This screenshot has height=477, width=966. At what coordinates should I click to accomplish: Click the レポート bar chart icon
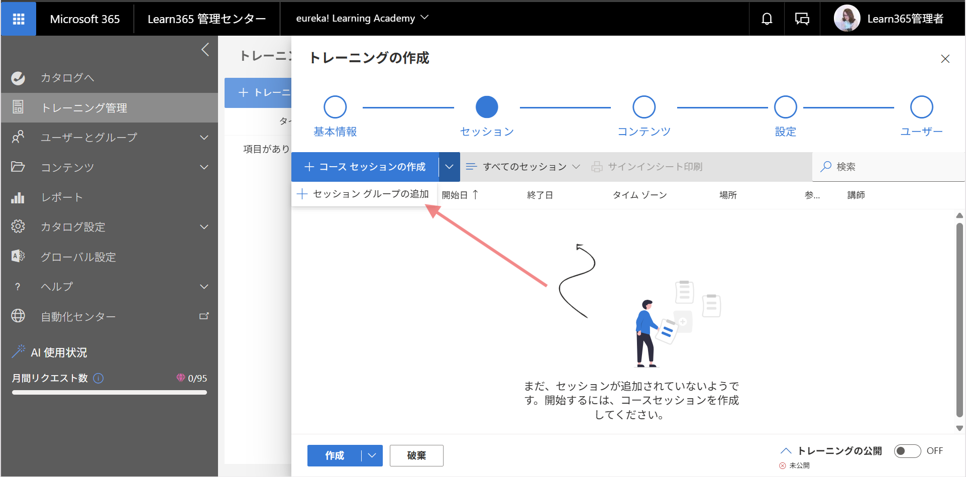pyautogui.click(x=18, y=197)
